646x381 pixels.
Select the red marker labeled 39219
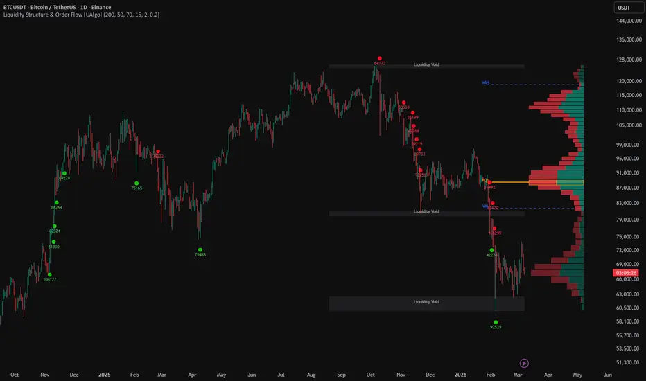coord(417,140)
